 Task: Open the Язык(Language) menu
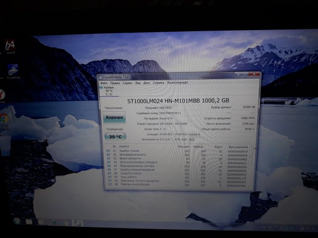click(178, 83)
